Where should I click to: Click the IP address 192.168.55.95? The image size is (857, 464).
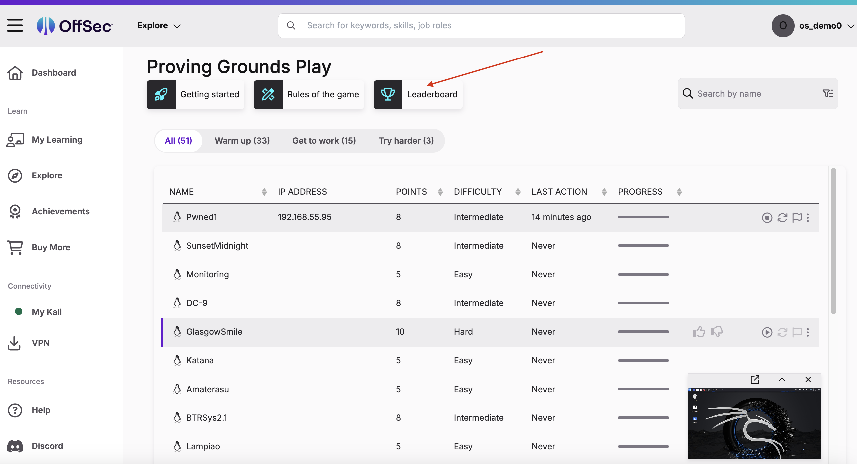pos(304,217)
